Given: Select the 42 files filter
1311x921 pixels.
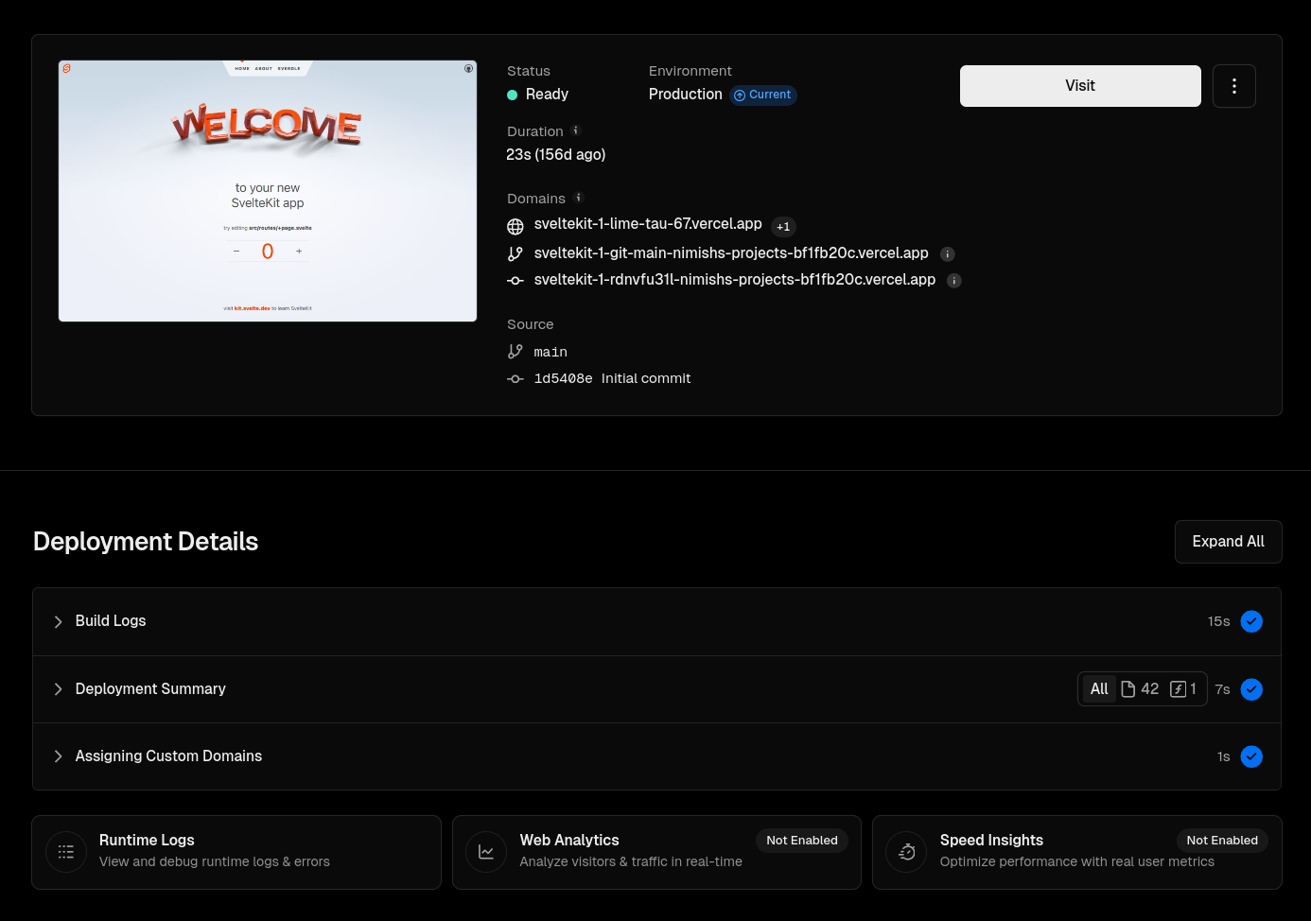Looking at the screenshot, I should (x=1140, y=689).
